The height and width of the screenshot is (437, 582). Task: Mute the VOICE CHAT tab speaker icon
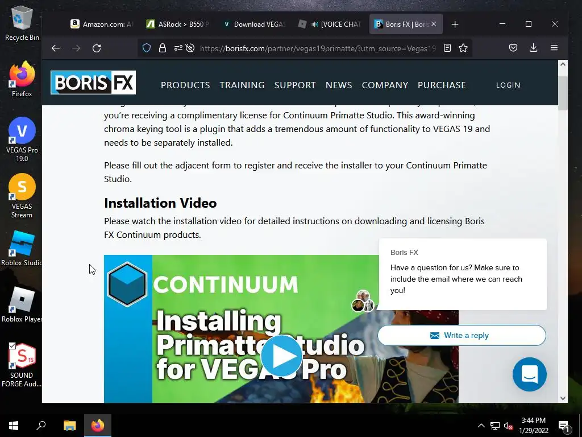[x=315, y=24]
